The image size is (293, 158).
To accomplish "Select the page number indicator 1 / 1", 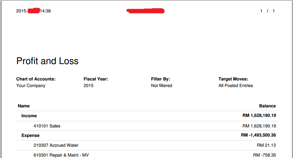I will 267,11.
